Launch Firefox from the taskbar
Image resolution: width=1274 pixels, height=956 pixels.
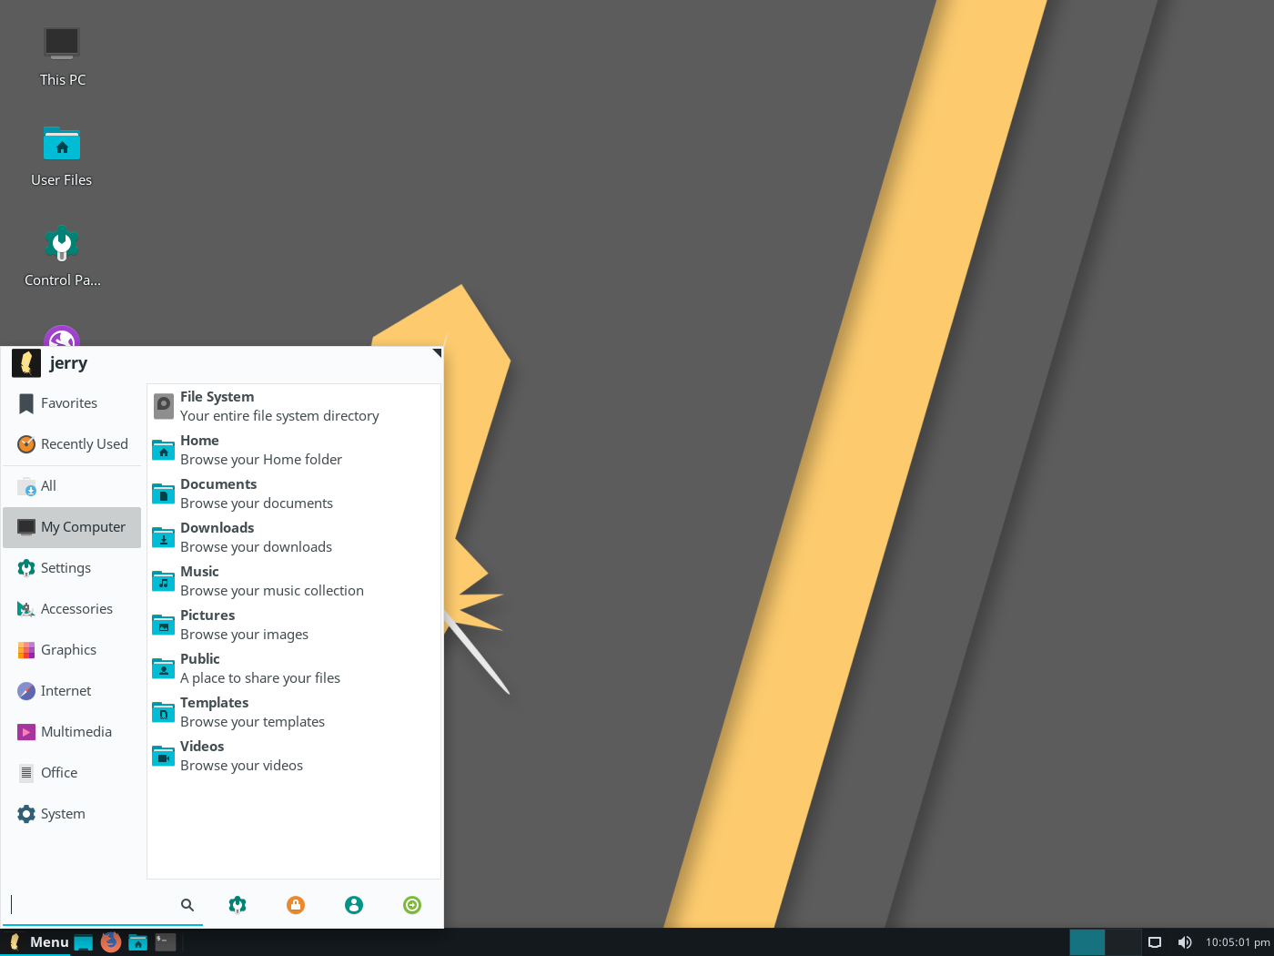[111, 942]
